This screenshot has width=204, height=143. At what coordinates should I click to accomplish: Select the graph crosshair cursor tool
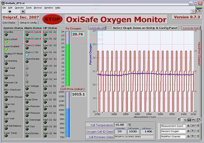pos(185,120)
